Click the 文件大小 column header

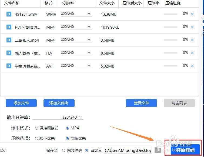pyautogui.click(x=107, y=3)
